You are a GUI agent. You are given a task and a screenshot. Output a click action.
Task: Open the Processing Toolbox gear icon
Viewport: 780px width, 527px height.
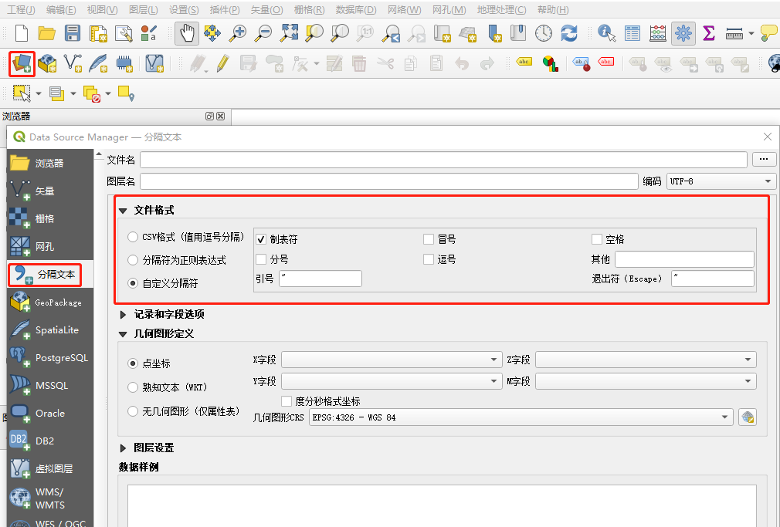(683, 33)
